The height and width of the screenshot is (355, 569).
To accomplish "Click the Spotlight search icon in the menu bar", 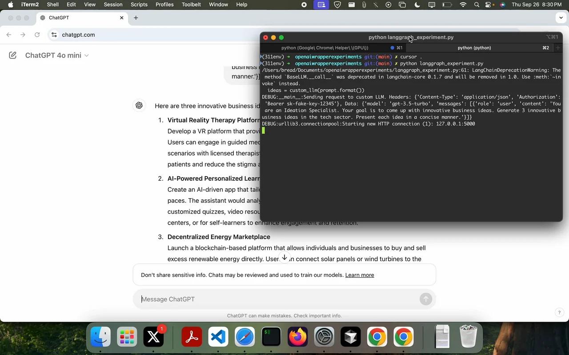I will (476, 4).
